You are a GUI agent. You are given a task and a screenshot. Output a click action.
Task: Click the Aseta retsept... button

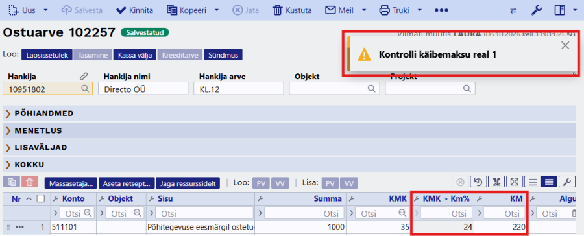(127, 183)
